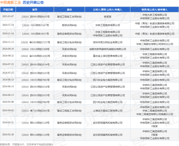179x146 pixels.
Task: Select the 被告/被上诉人/被申请人 column header
Action: (x=155, y=10)
